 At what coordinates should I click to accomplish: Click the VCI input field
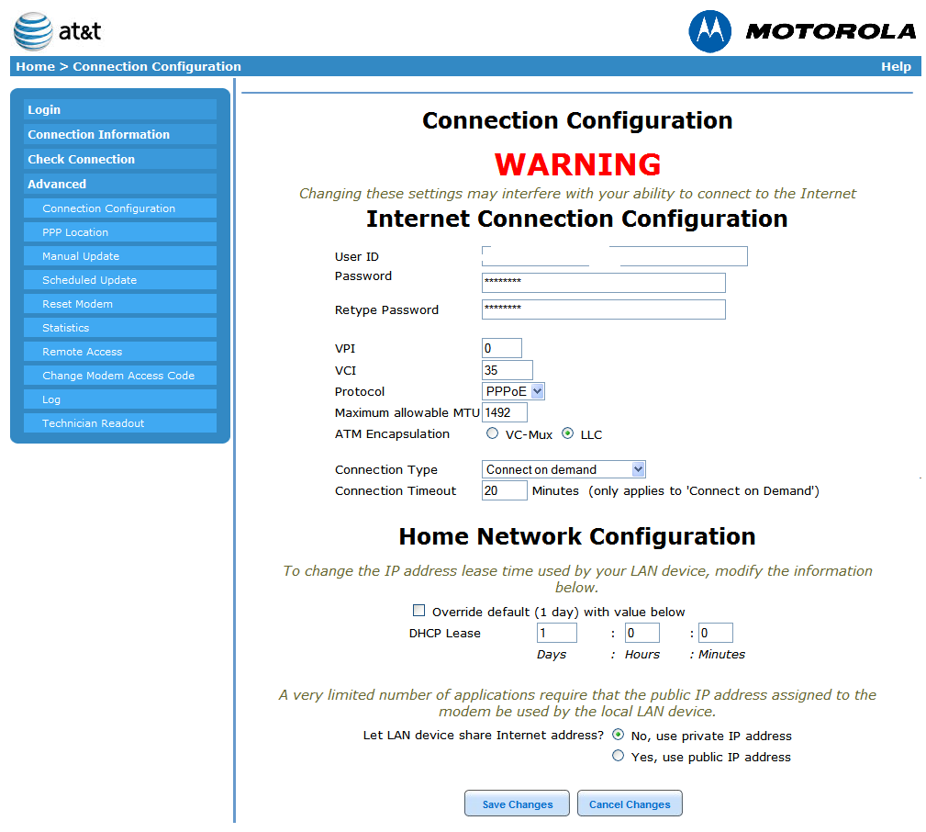coord(507,370)
